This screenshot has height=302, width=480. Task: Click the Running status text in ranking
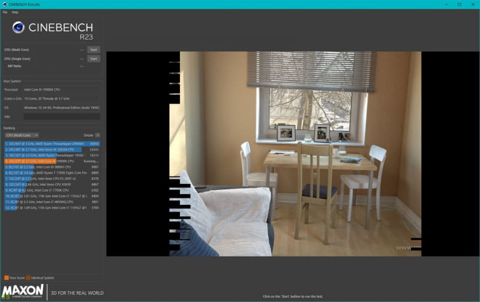(x=91, y=161)
